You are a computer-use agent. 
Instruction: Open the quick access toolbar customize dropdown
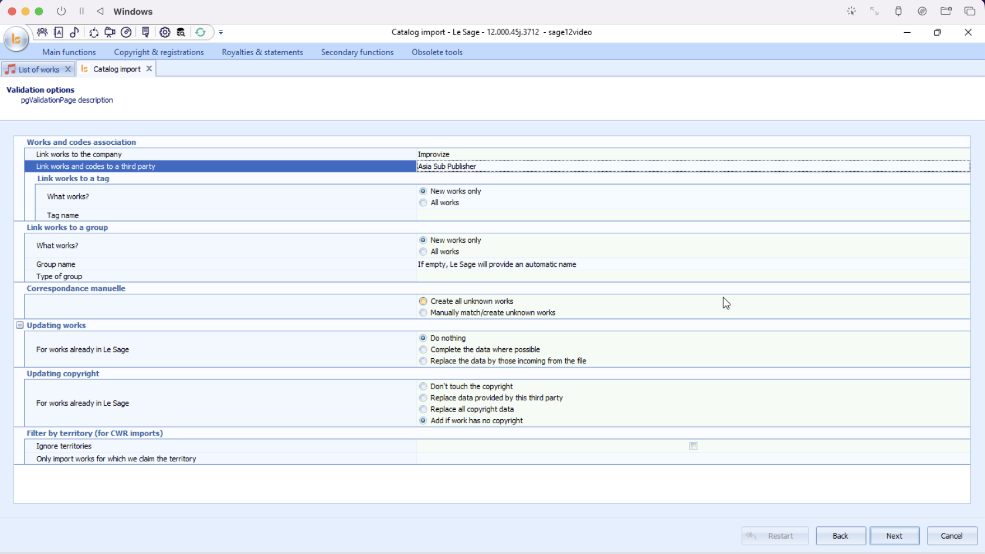coord(221,32)
